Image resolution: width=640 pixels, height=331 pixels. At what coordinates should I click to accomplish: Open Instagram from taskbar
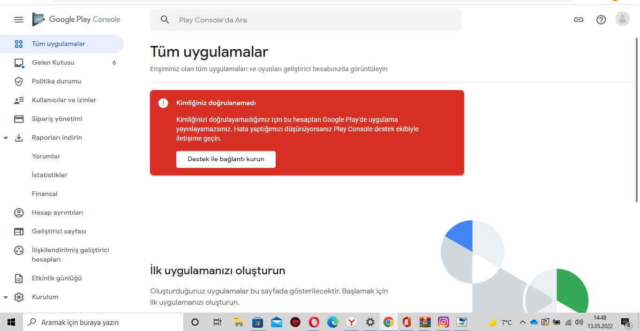pyautogui.click(x=444, y=323)
